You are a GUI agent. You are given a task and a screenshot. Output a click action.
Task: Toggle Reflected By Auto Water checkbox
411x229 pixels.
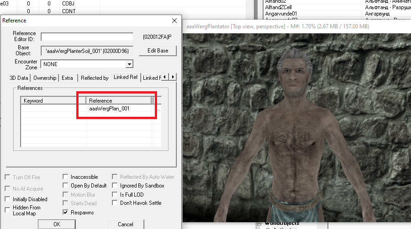(x=115, y=177)
